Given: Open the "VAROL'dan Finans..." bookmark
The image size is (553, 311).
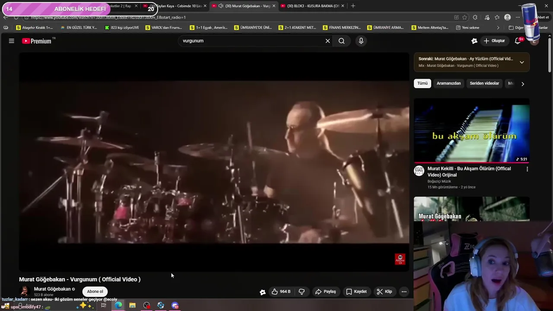Looking at the screenshot, I should (x=164, y=28).
